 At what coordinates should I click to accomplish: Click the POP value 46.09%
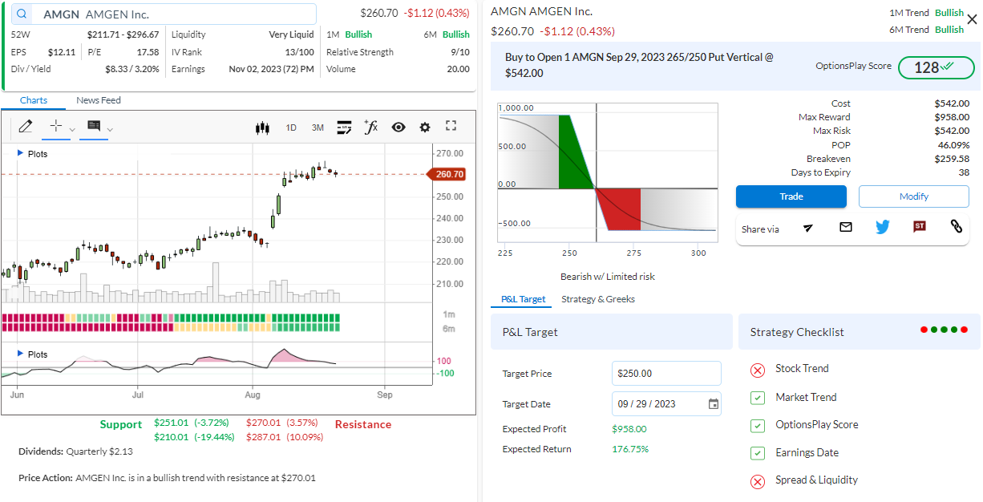tap(953, 145)
